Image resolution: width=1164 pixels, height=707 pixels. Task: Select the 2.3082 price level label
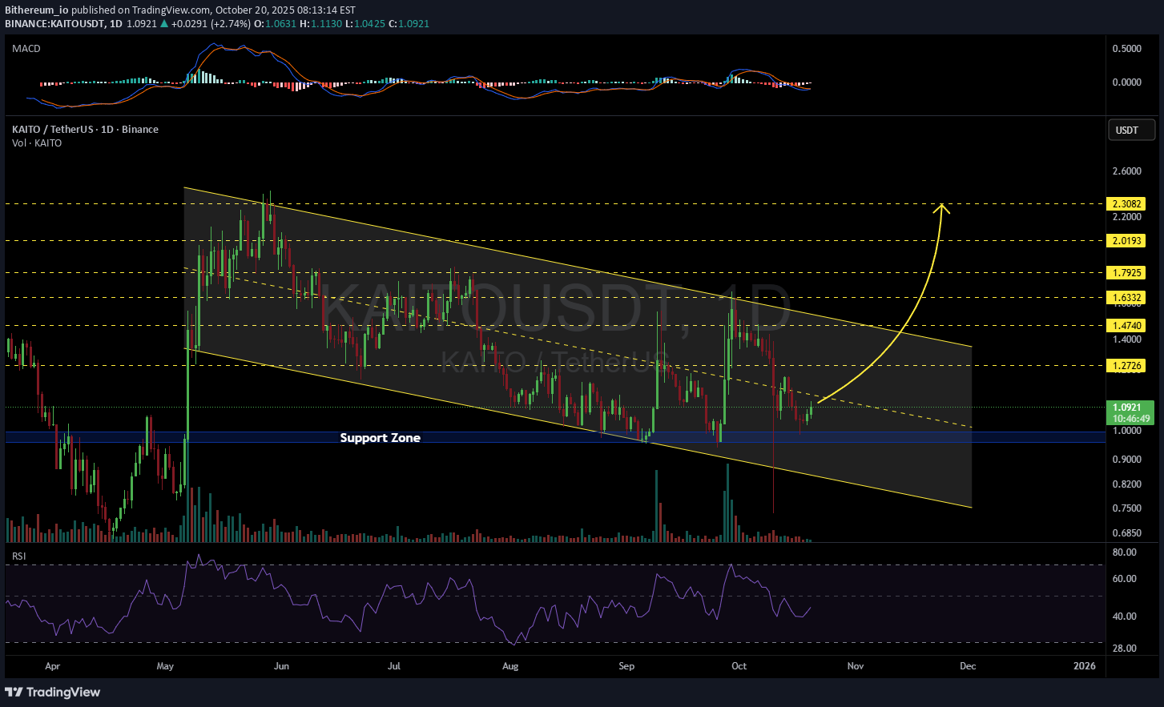1126,204
